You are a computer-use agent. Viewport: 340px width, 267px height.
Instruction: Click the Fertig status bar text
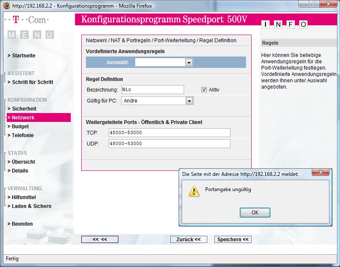click(12, 259)
